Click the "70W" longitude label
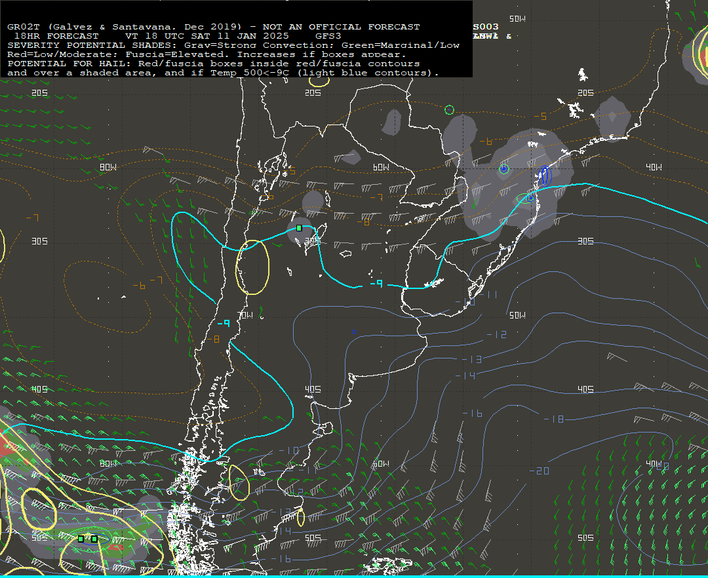Viewport: 708px width, 578px height. click(x=245, y=315)
